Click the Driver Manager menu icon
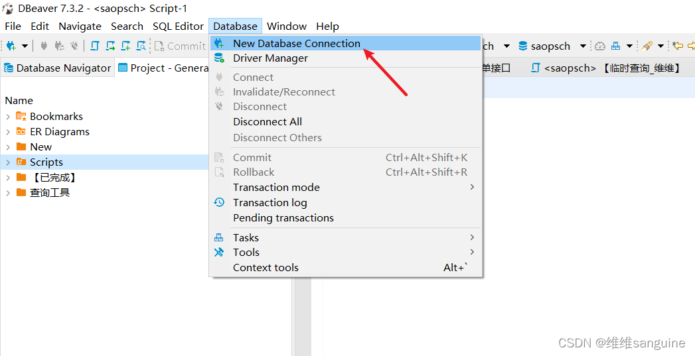 click(219, 58)
